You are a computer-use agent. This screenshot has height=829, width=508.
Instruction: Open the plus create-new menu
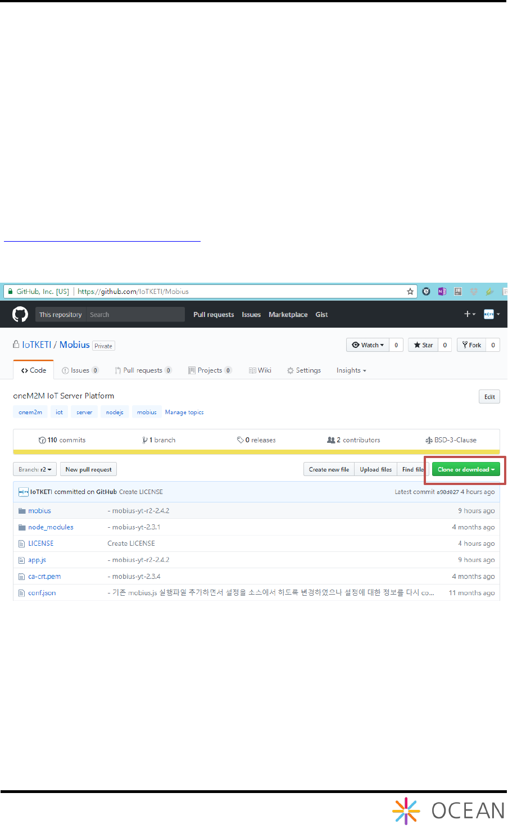pos(470,314)
